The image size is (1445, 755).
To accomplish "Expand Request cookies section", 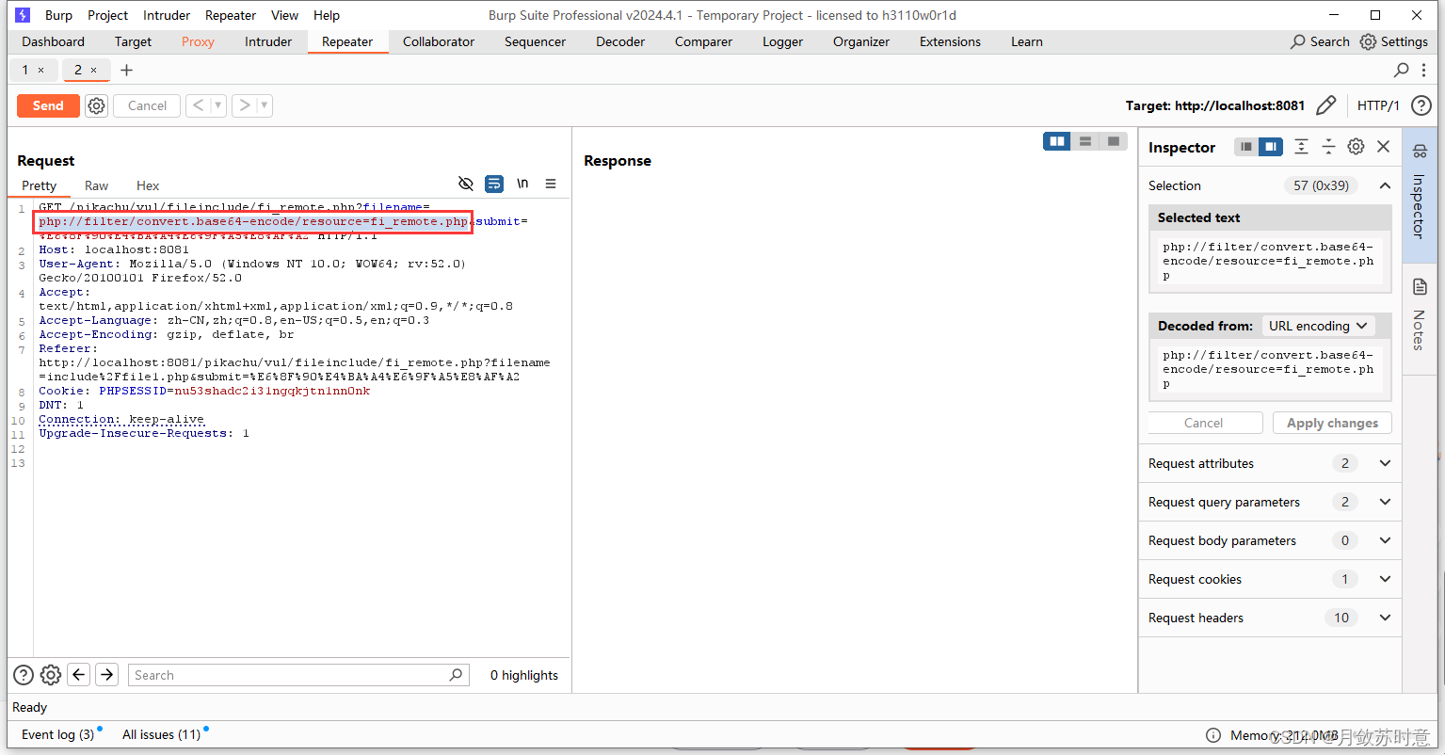I will (1269, 579).
